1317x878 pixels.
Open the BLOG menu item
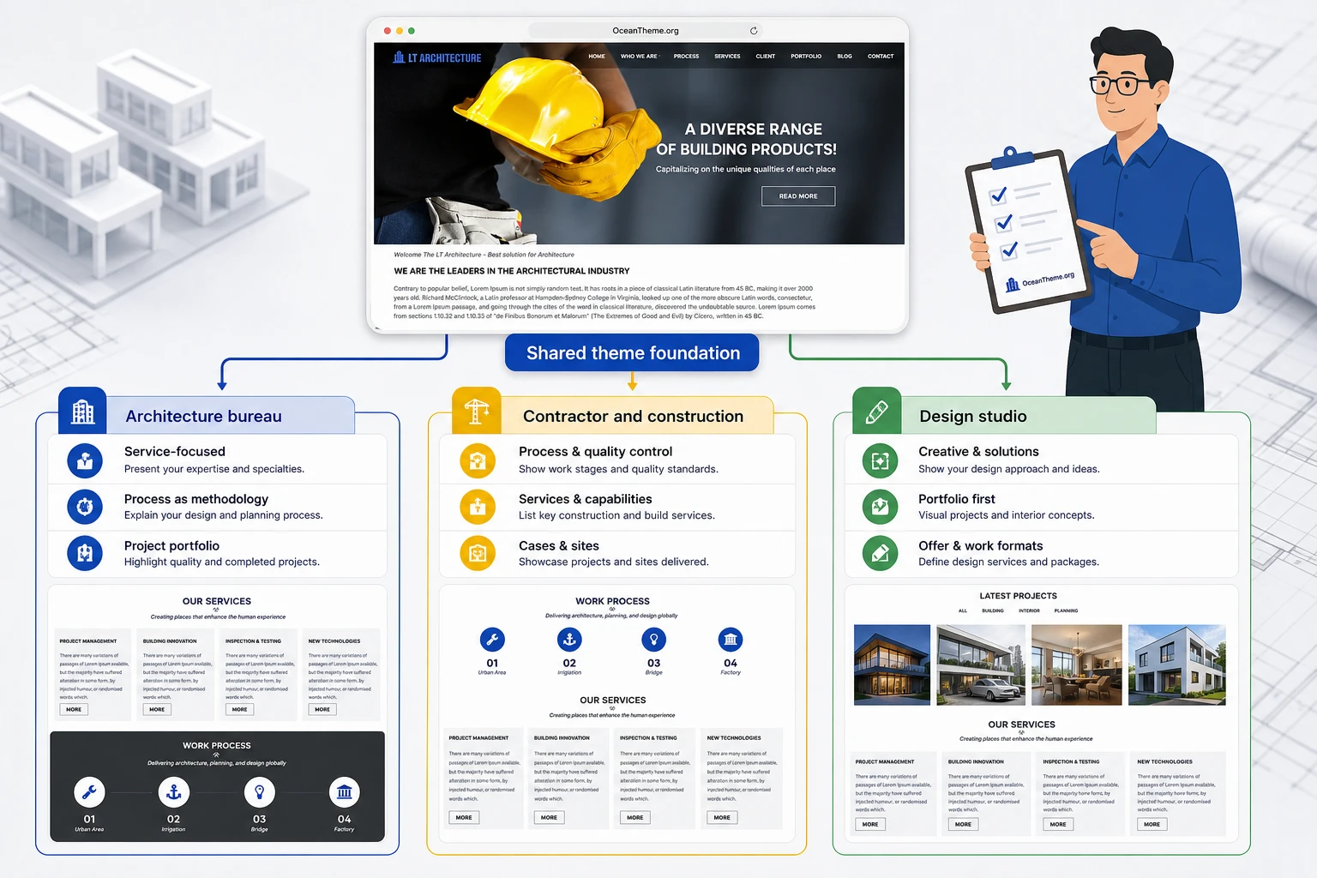[x=845, y=57]
